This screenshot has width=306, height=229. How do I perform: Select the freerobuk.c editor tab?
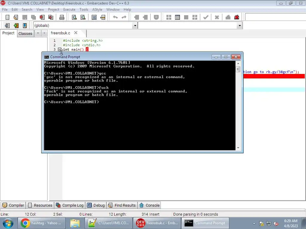[60, 33]
